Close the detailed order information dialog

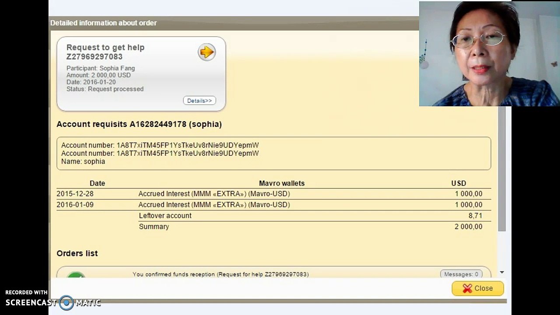[478, 288]
